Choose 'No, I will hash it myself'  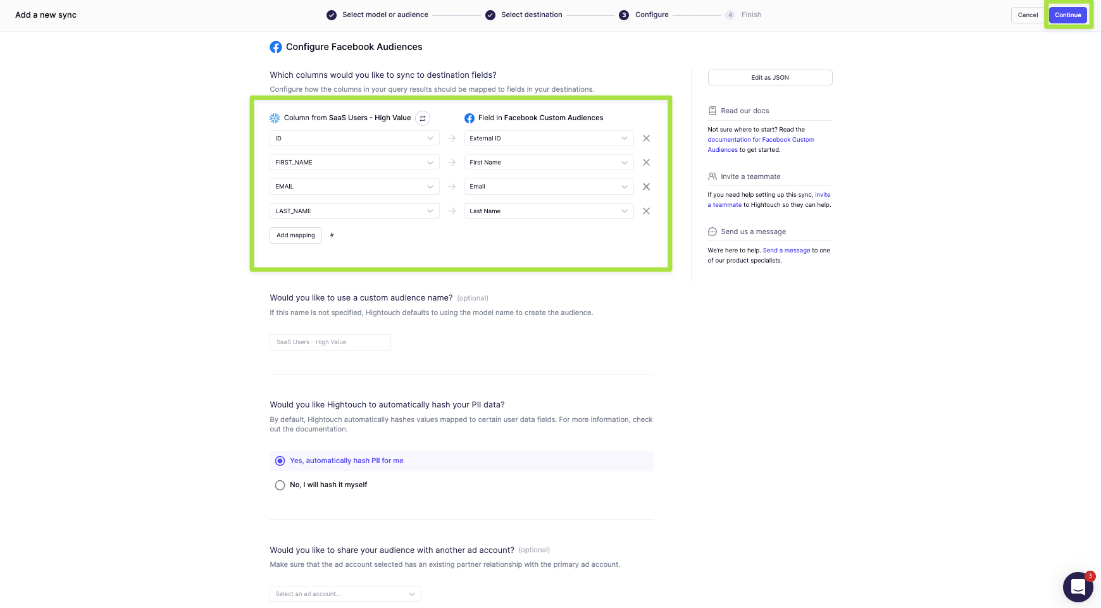pyautogui.click(x=280, y=485)
